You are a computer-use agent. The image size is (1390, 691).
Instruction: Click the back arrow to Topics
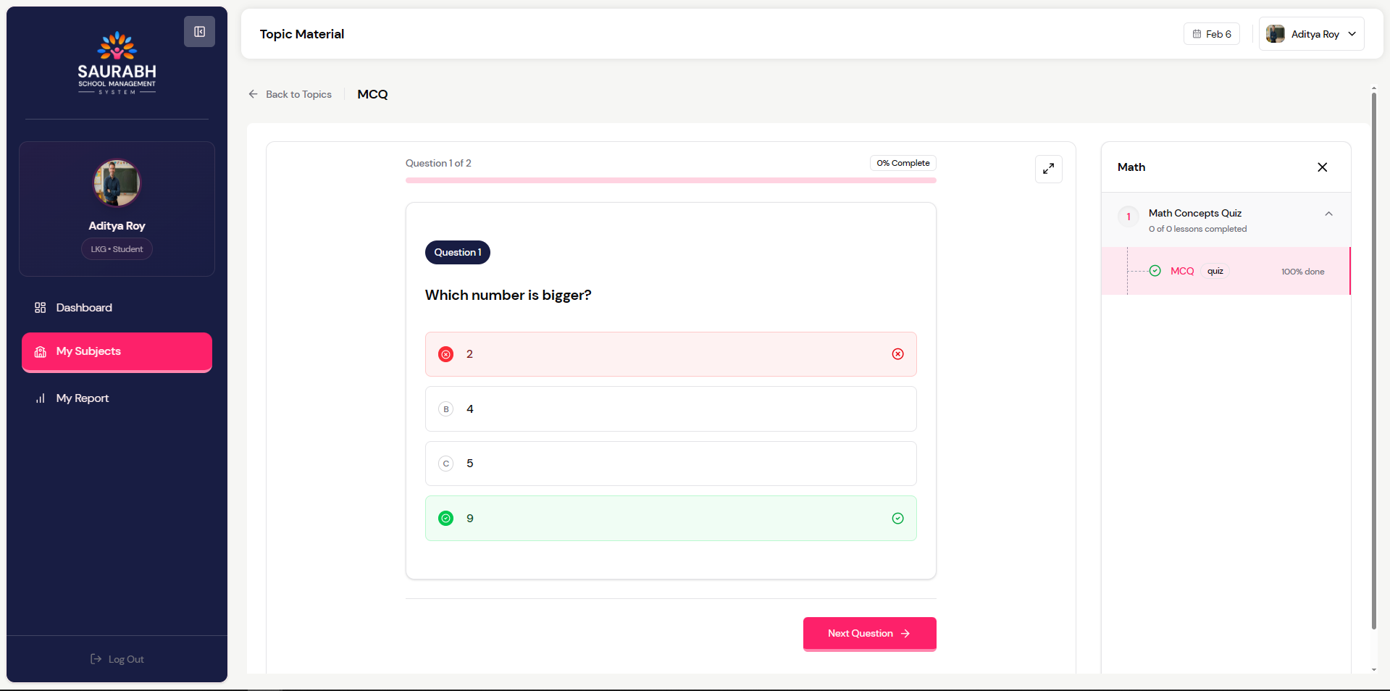point(254,94)
